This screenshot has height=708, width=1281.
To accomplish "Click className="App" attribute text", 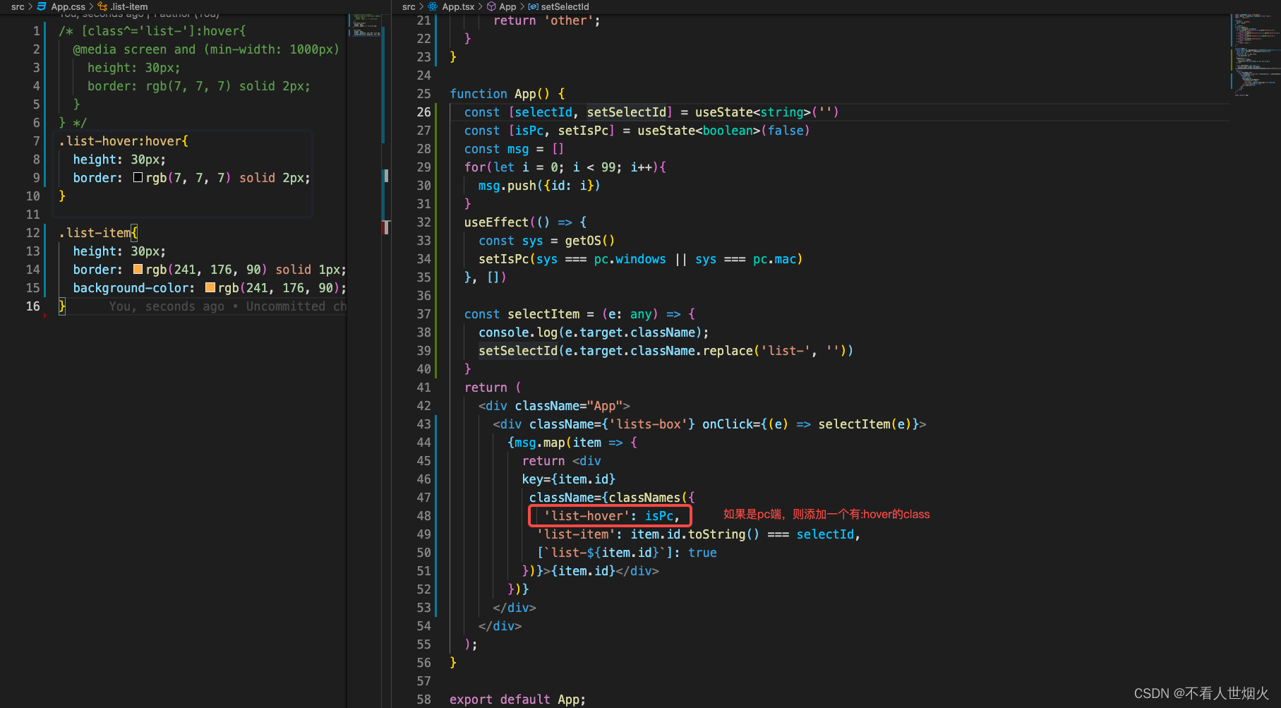I will point(568,406).
